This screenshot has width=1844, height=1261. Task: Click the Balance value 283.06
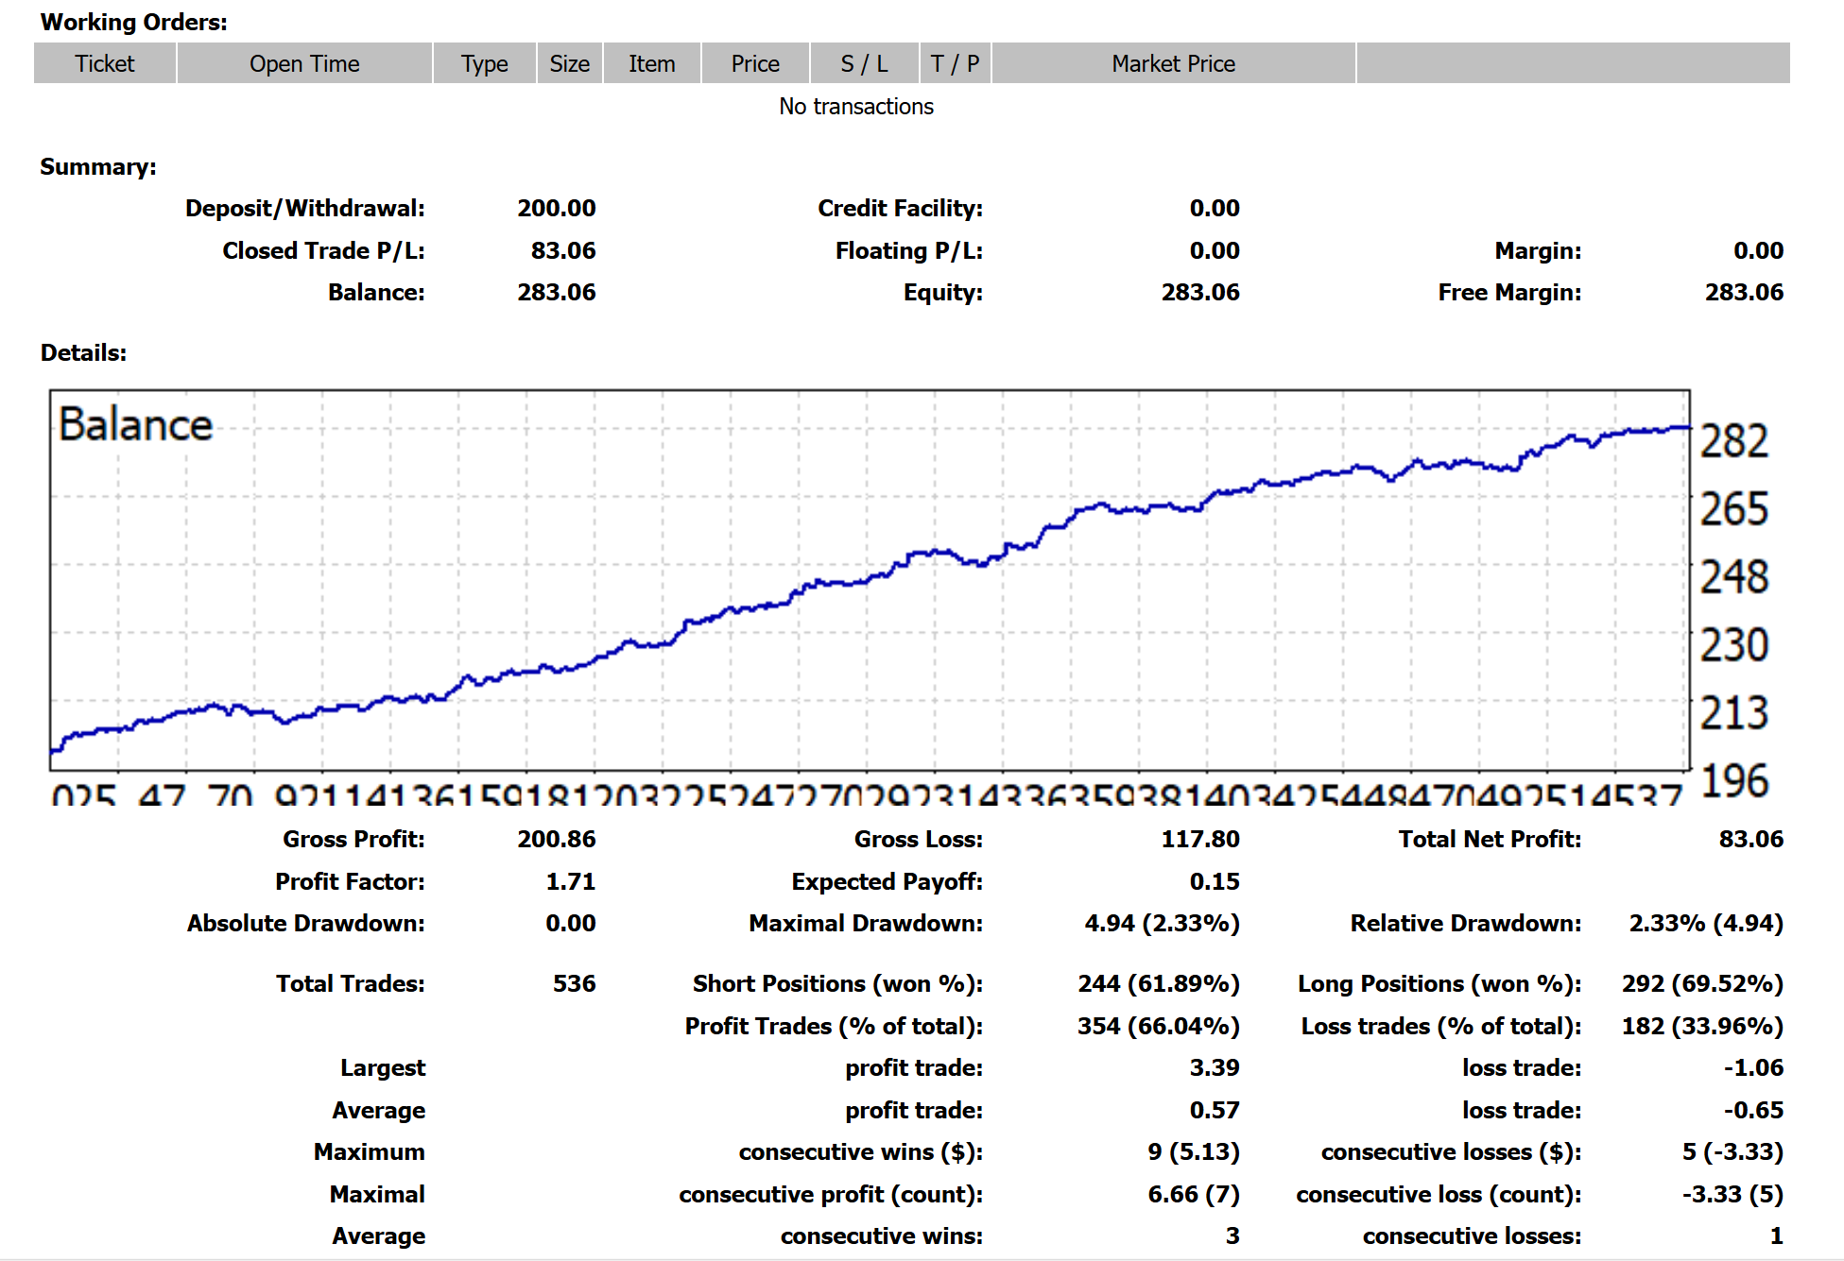[x=556, y=293]
